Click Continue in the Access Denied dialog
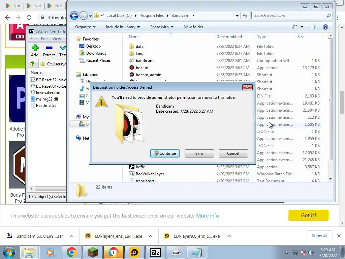The width and height of the screenshot is (345, 259). (165, 153)
